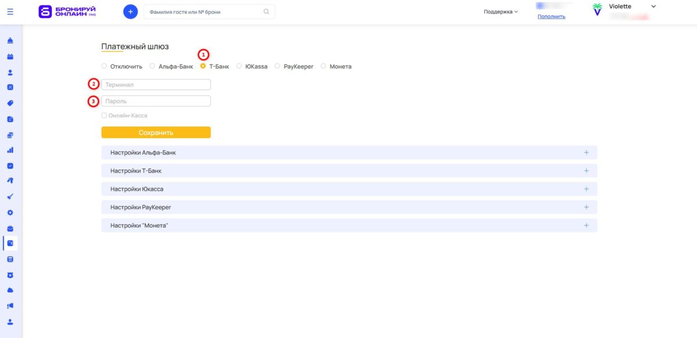Select the Альфа-Банк radio option

pos(152,66)
